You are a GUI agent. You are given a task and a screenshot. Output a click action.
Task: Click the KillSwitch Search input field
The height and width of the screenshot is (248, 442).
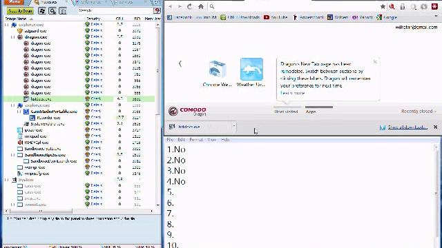tap(115, 10)
